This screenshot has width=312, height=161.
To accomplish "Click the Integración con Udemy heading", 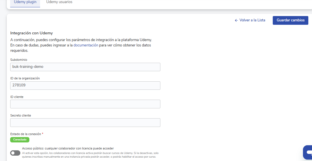I will pos(31,33).
